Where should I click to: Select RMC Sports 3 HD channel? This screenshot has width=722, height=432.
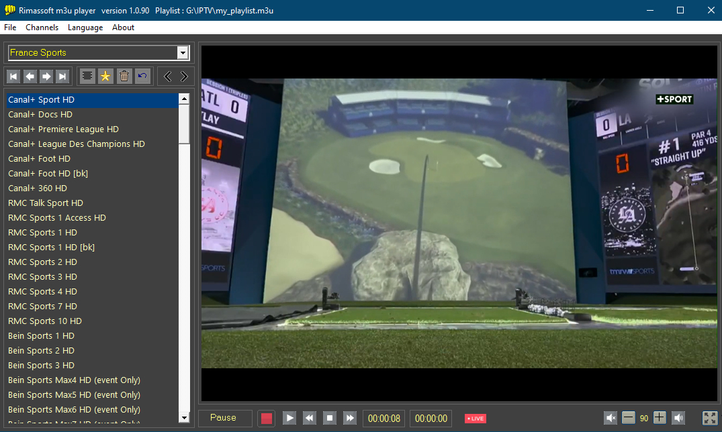click(92, 276)
